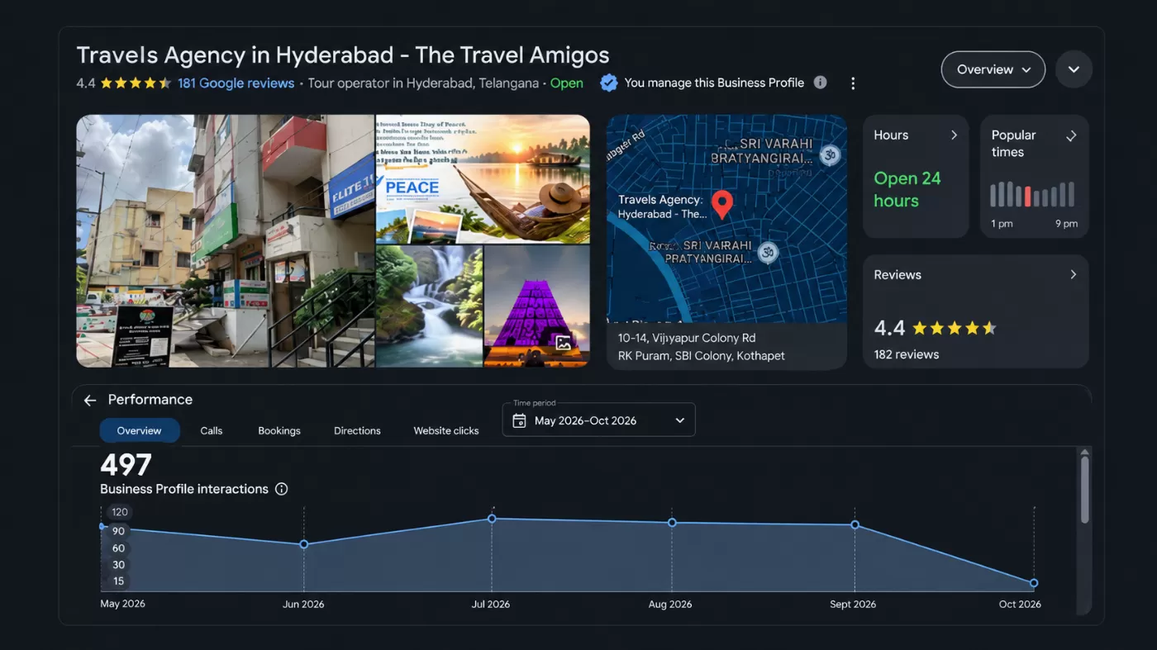Open the Hours card arrow
The height and width of the screenshot is (650, 1157).
tap(954, 135)
